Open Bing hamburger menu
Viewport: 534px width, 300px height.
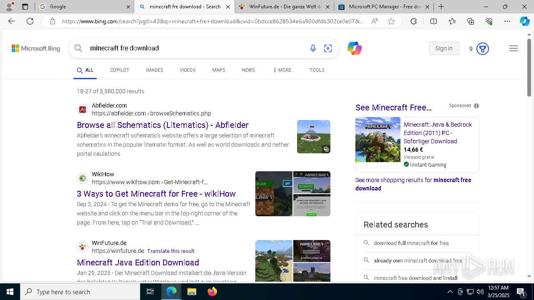pyautogui.click(x=514, y=48)
